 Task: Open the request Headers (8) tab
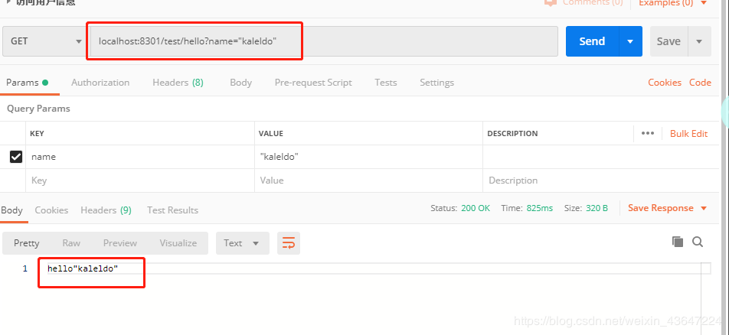point(178,83)
